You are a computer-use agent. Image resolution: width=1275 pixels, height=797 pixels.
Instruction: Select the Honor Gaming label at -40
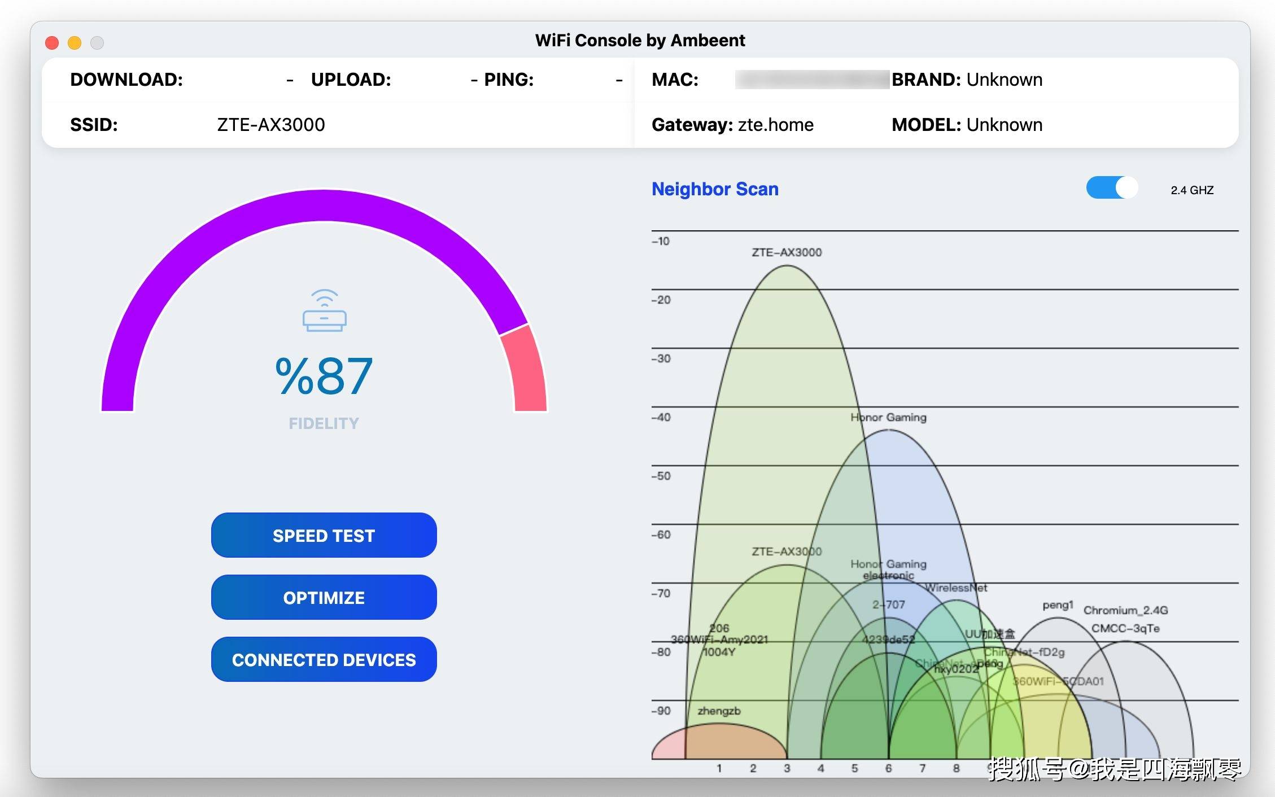point(888,417)
